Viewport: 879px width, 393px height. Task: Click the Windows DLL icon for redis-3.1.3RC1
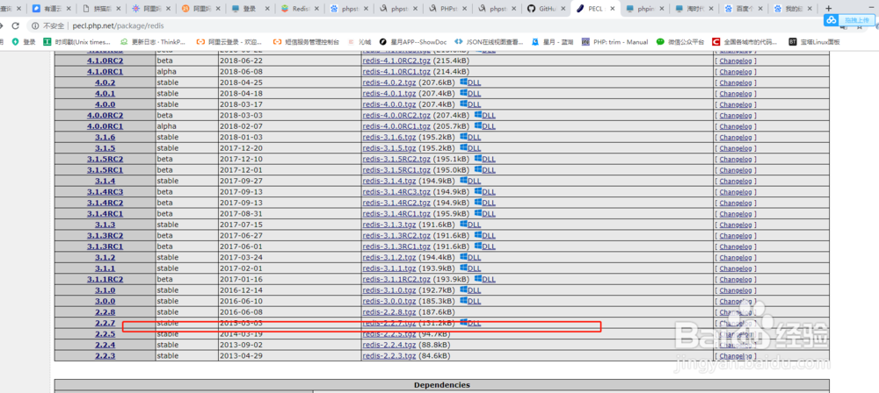(478, 246)
